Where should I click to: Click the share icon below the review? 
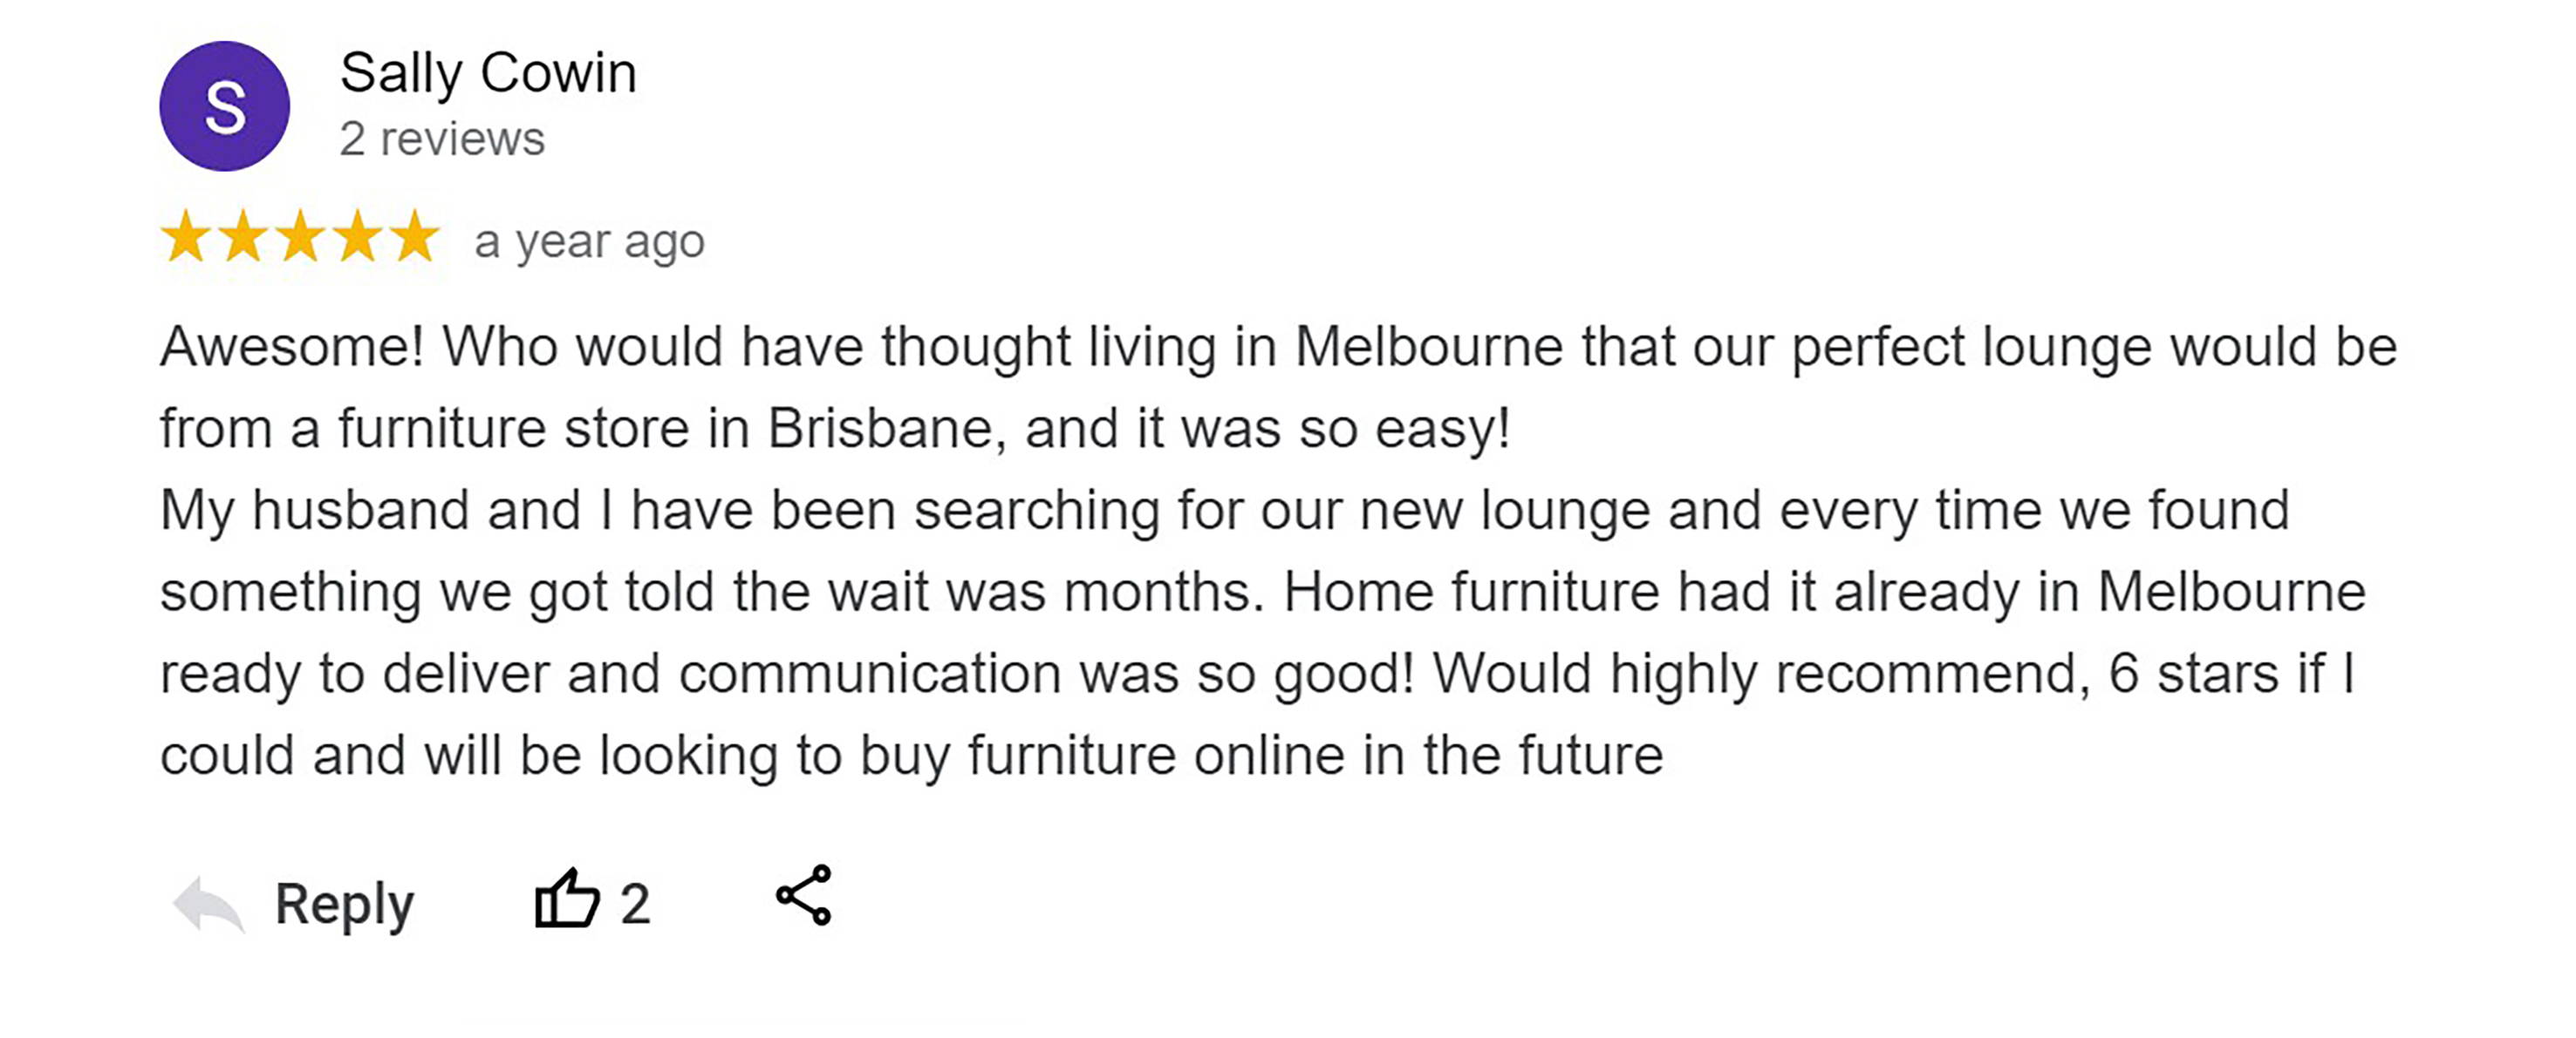tap(804, 895)
